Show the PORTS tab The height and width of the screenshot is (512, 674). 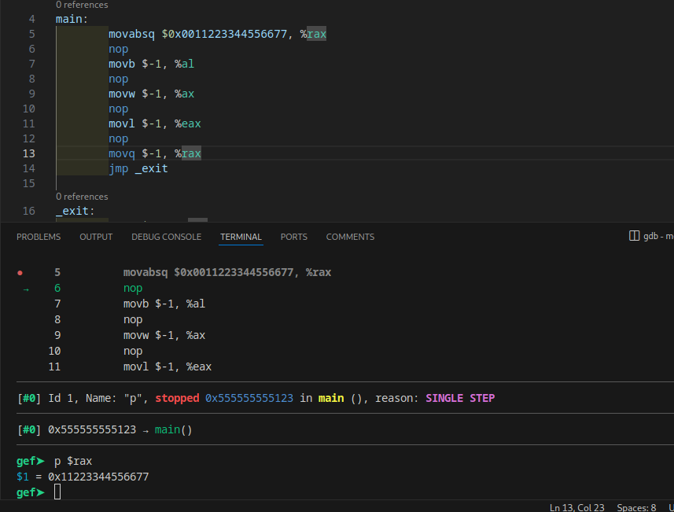pyautogui.click(x=293, y=237)
